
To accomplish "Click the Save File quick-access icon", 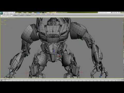I will point(7,12).
